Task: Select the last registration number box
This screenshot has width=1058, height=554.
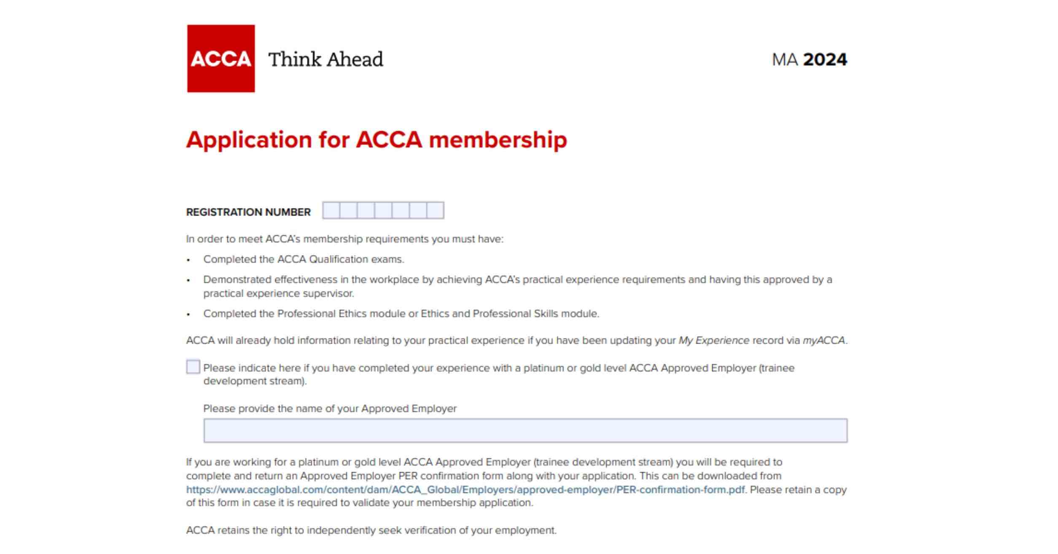Action: [435, 210]
